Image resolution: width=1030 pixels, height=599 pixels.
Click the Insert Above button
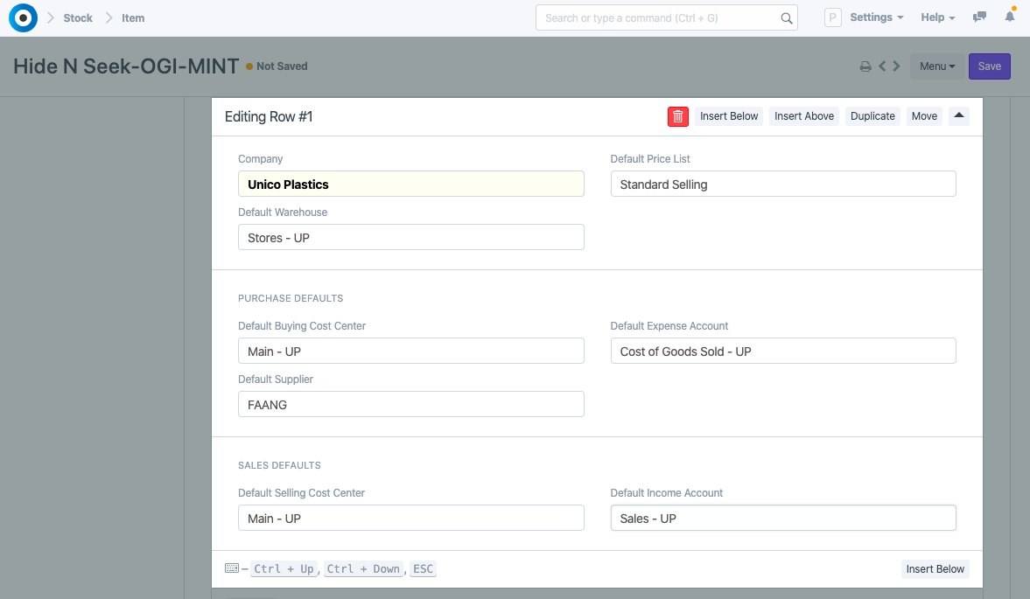(803, 115)
